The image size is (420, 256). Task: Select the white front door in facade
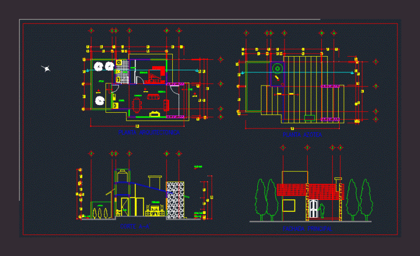[x=313, y=209]
